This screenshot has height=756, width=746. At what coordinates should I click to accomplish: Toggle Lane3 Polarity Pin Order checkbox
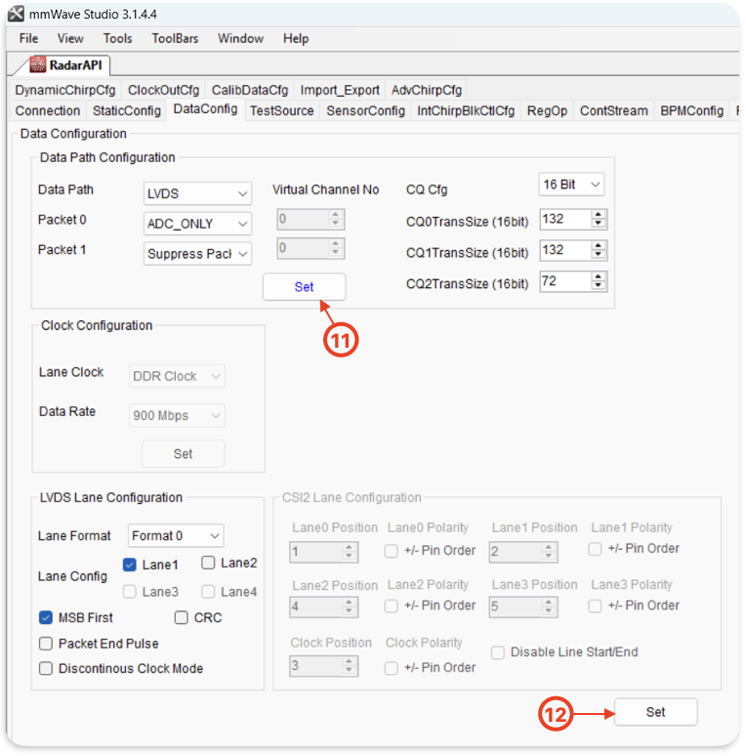[596, 606]
